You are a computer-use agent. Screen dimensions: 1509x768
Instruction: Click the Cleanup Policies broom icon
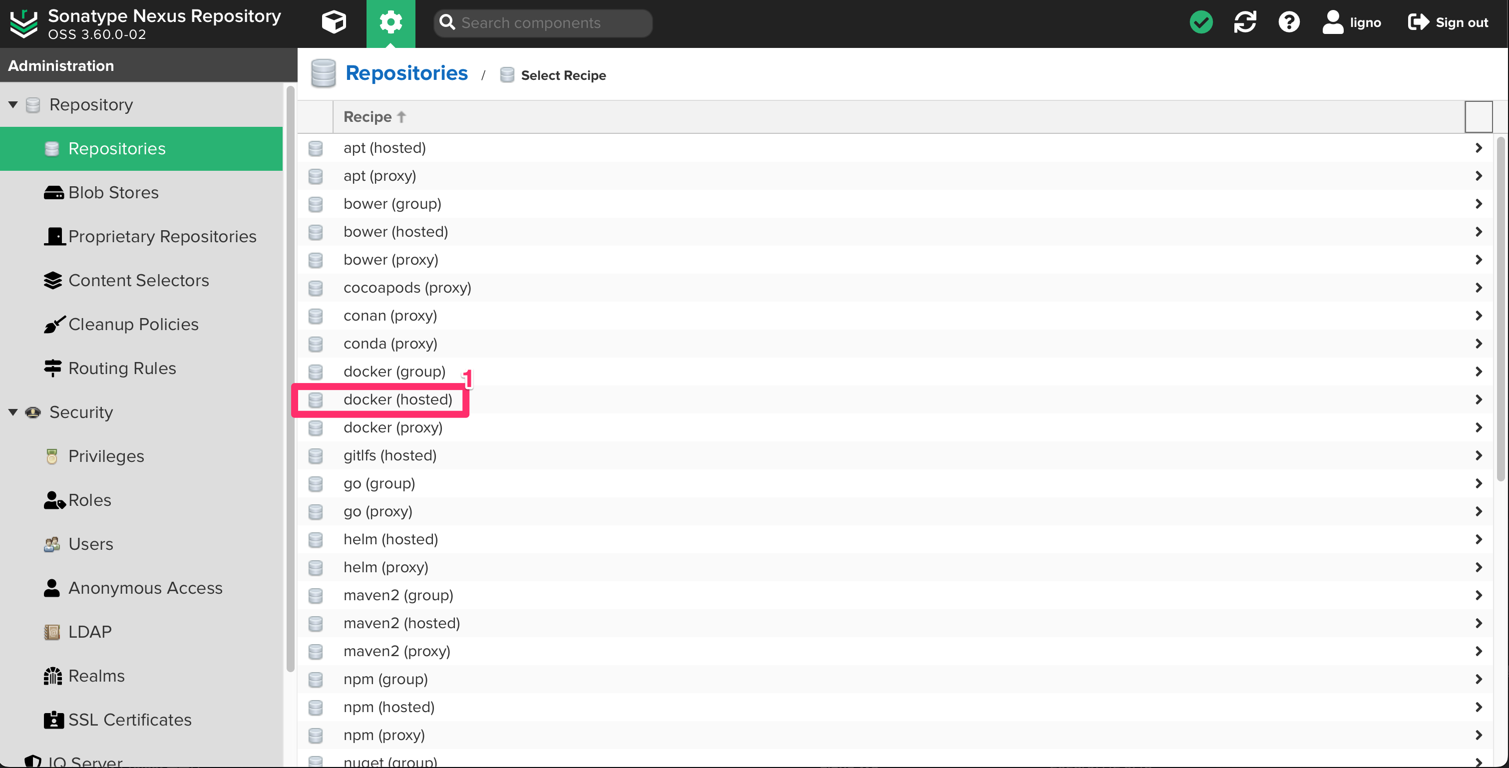(54, 324)
